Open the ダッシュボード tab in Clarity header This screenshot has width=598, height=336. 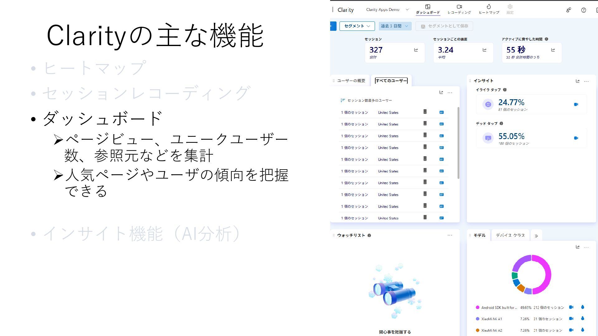point(428,9)
